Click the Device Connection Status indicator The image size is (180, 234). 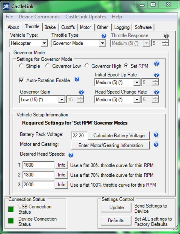pos(11,221)
